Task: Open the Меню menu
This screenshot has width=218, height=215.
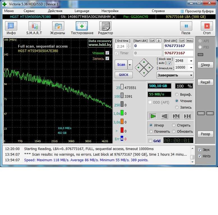Action: [x=9, y=11]
